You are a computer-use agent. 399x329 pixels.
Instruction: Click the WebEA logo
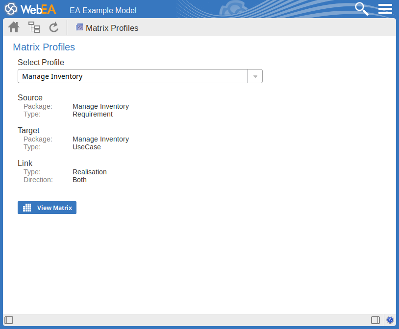tap(30, 9)
